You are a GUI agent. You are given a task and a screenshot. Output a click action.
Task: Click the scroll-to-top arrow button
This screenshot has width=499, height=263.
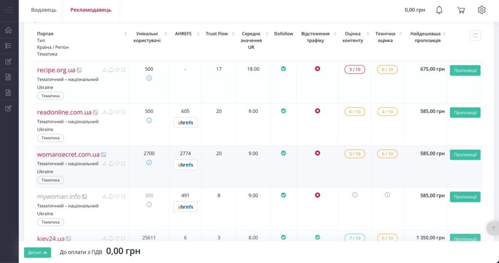(492, 228)
